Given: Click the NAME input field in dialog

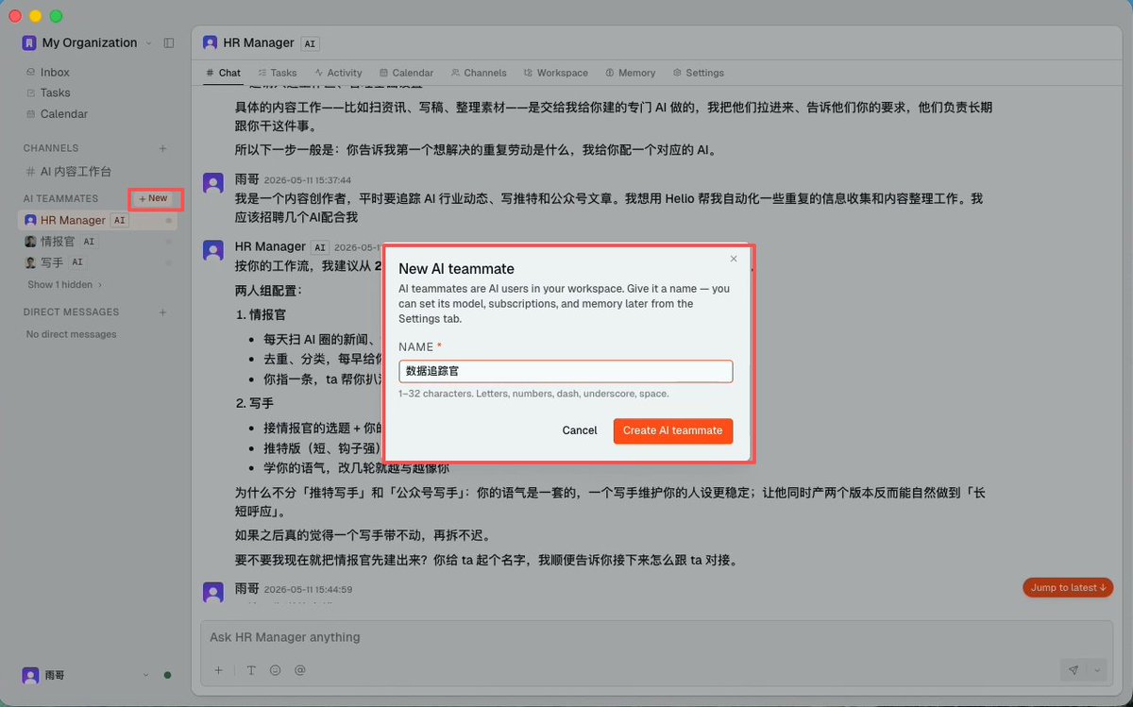Looking at the screenshot, I should [x=566, y=371].
